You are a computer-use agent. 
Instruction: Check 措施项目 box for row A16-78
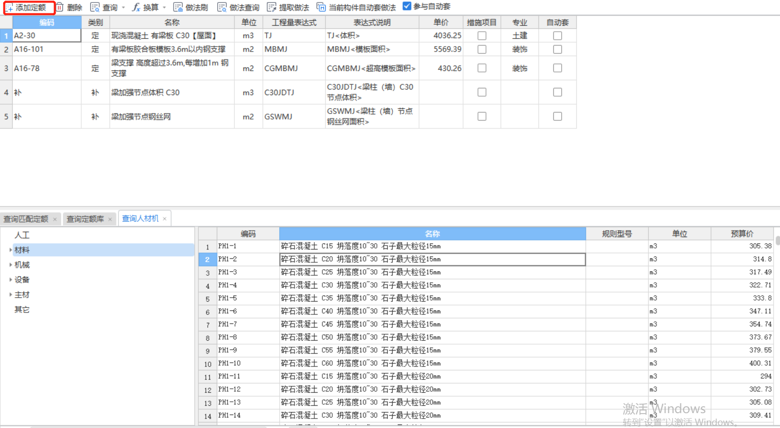(481, 68)
